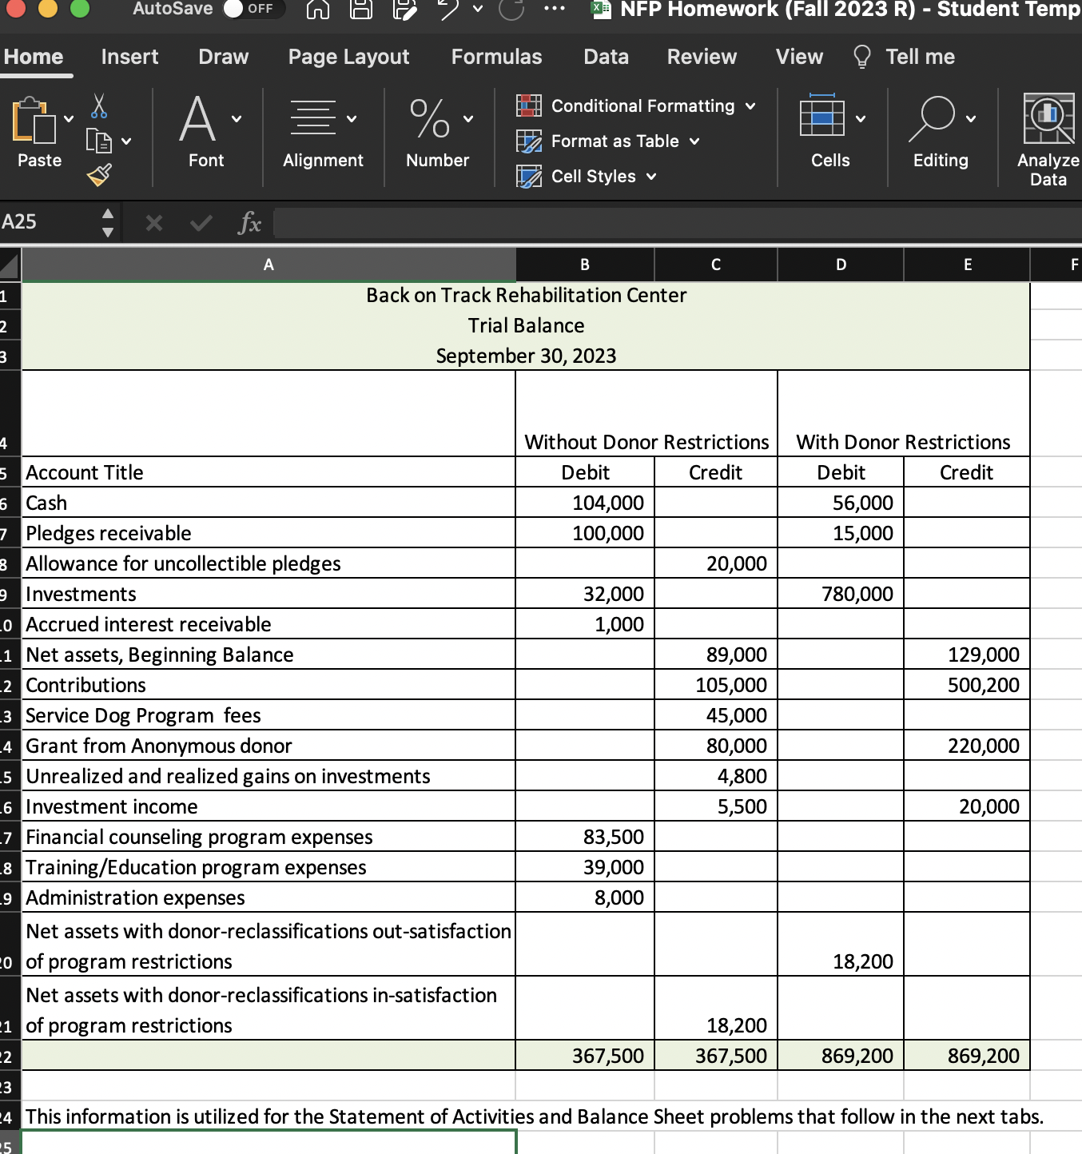The image size is (1082, 1154).
Task: Click the Name Box showing A25
Action: point(44,221)
